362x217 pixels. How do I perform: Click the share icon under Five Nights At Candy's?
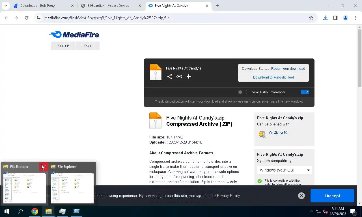[169, 77]
